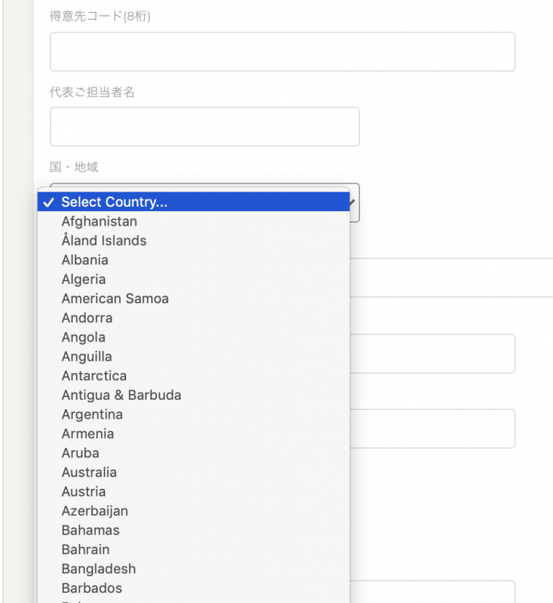Select Andorra from the list

[86, 318]
